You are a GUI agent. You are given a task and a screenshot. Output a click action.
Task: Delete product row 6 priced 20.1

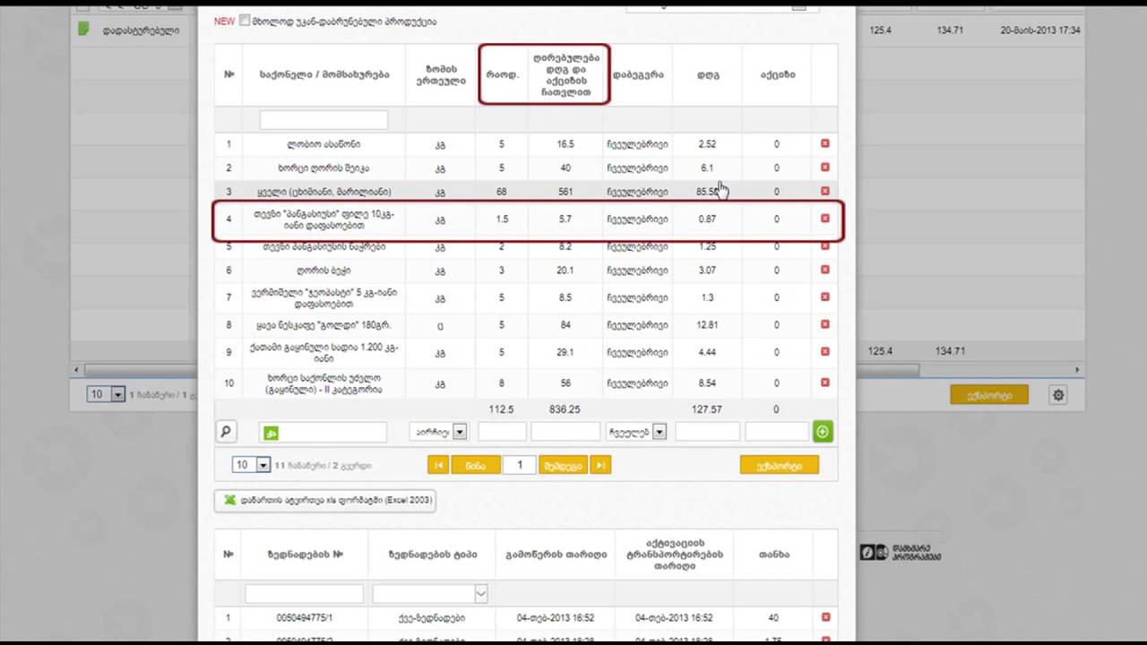[824, 270]
